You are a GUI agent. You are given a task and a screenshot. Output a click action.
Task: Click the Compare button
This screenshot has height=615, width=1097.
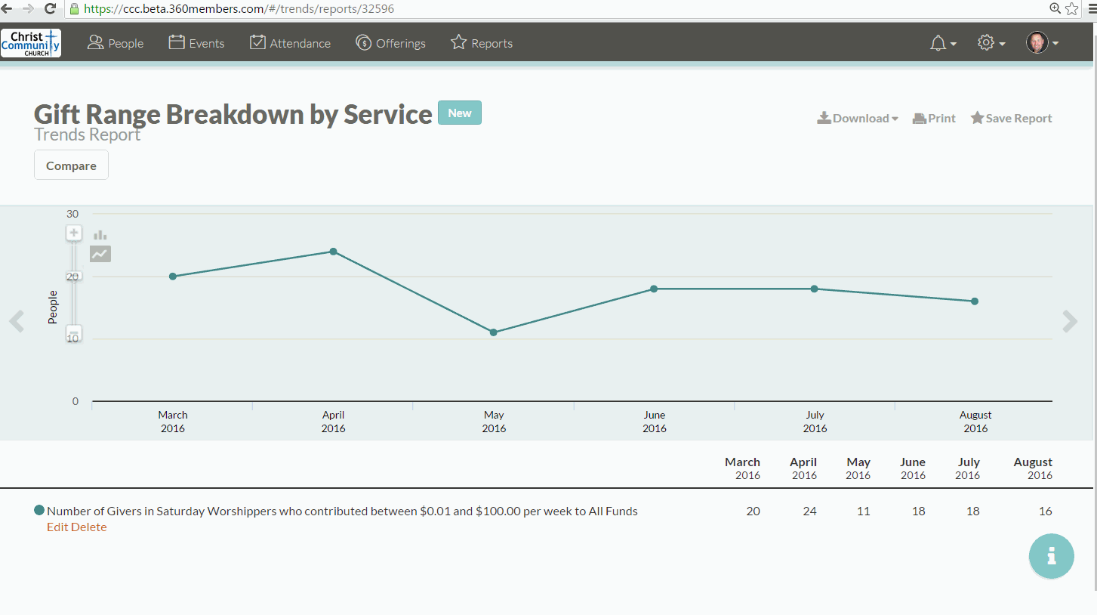pos(71,165)
